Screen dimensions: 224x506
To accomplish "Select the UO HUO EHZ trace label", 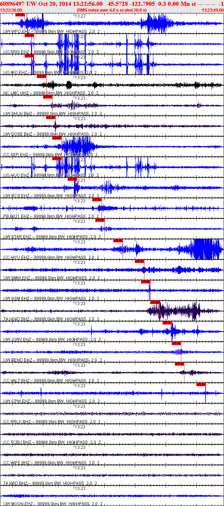I will click(x=51, y=175).
